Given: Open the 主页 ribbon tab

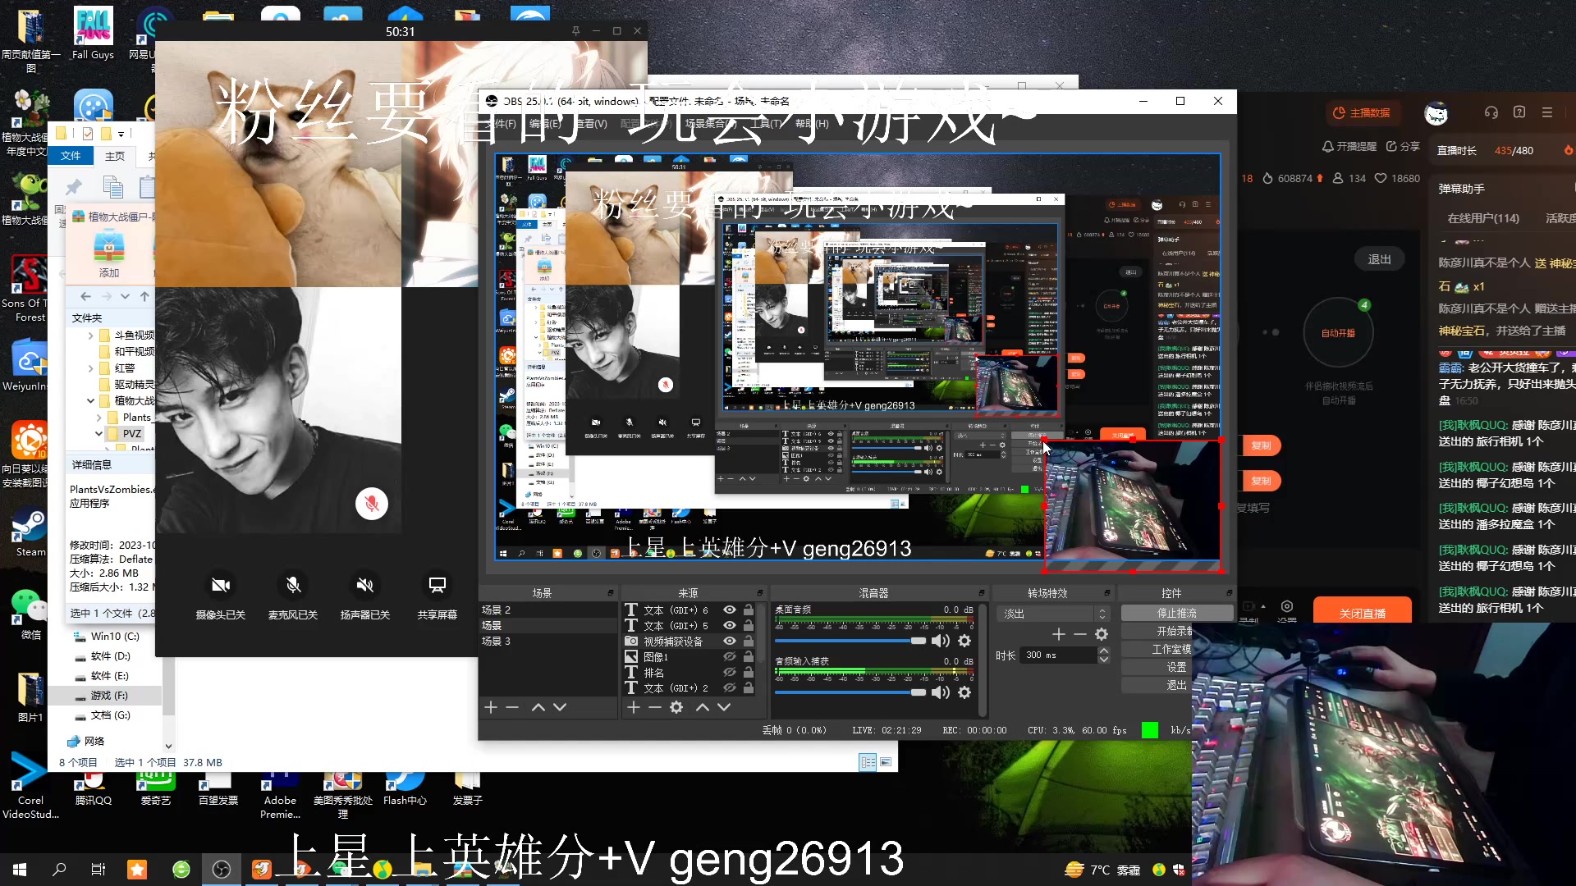Looking at the screenshot, I should [115, 156].
